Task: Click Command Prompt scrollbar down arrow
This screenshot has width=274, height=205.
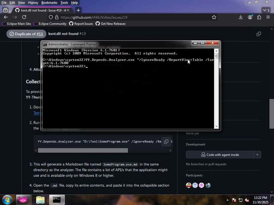Action: (216, 126)
